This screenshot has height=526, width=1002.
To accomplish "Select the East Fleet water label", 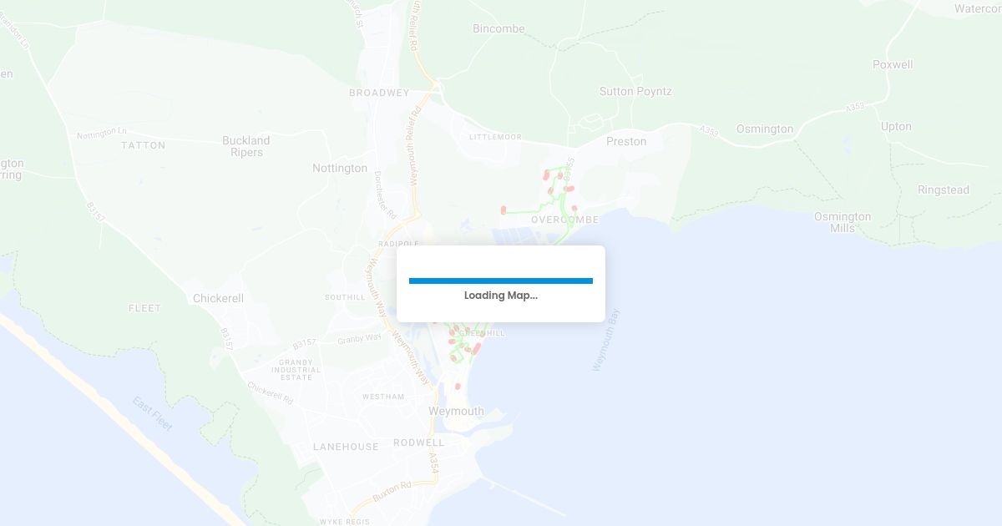I will click(152, 414).
